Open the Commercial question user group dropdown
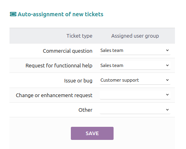186x149 pixels. click(x=135, y=51)
